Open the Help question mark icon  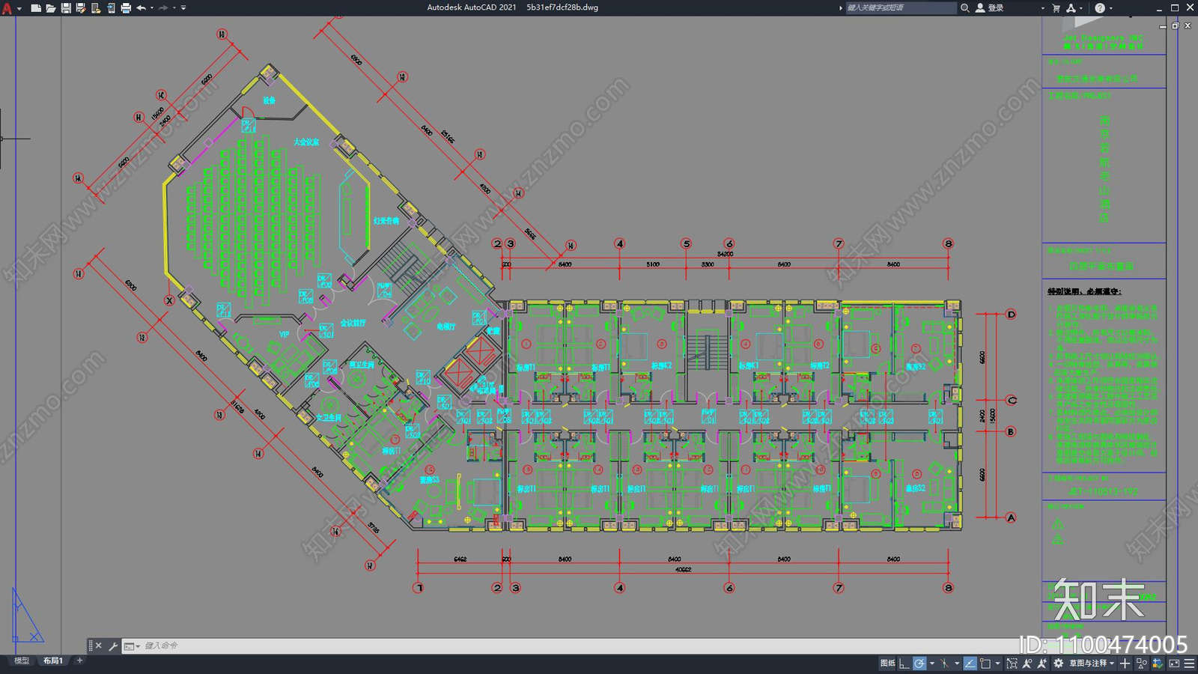1100,8
